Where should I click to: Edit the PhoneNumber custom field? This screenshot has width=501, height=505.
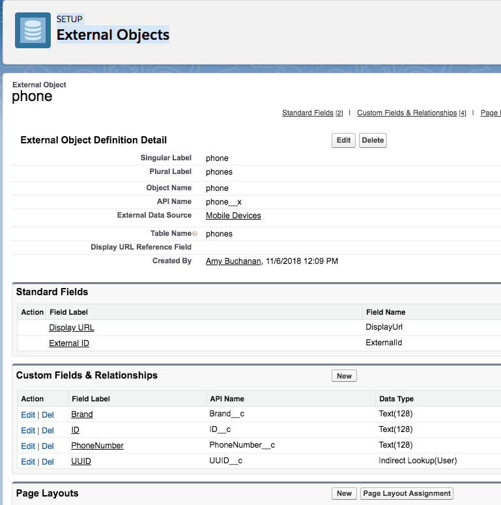(x=28, y=446)
